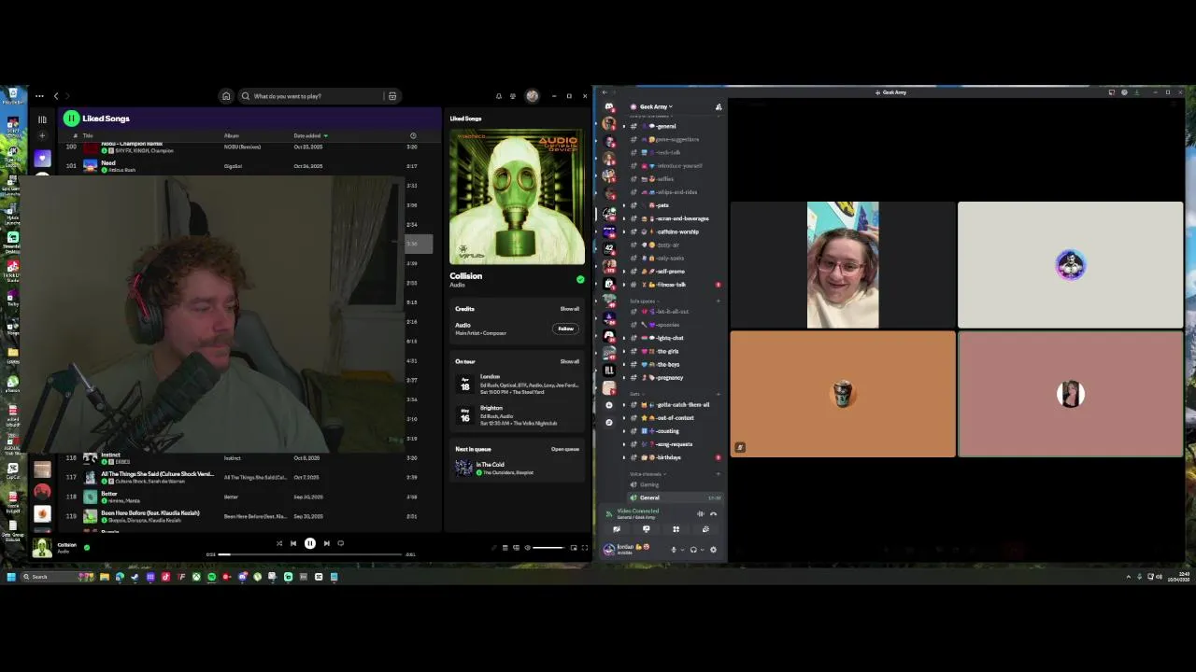The image size is (1196, 672).
Task: Open tech-talk channel
Action: [673, 152]
